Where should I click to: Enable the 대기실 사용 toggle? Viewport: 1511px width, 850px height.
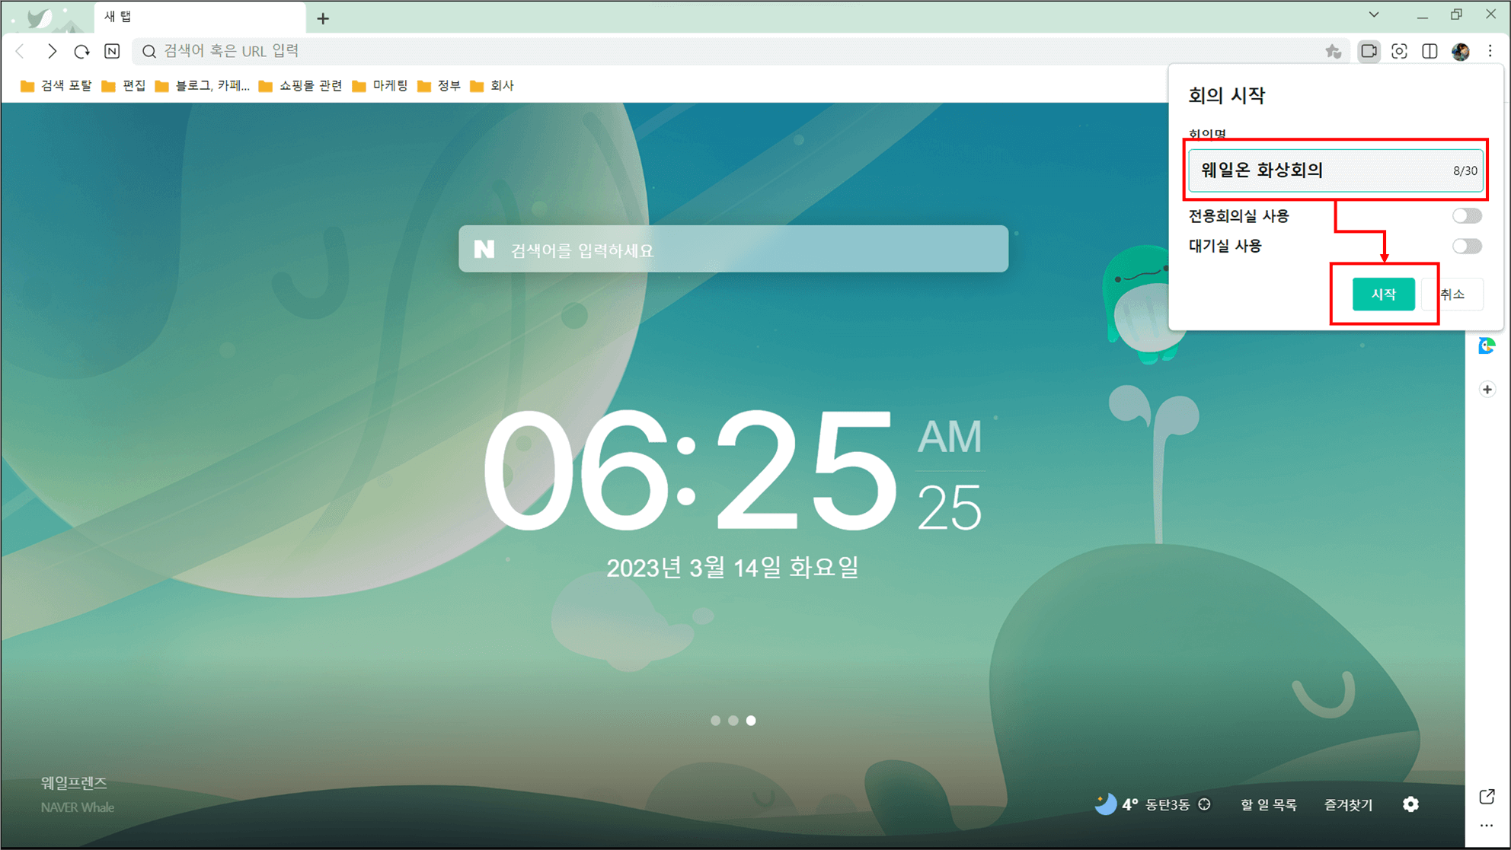[1466, 246]
